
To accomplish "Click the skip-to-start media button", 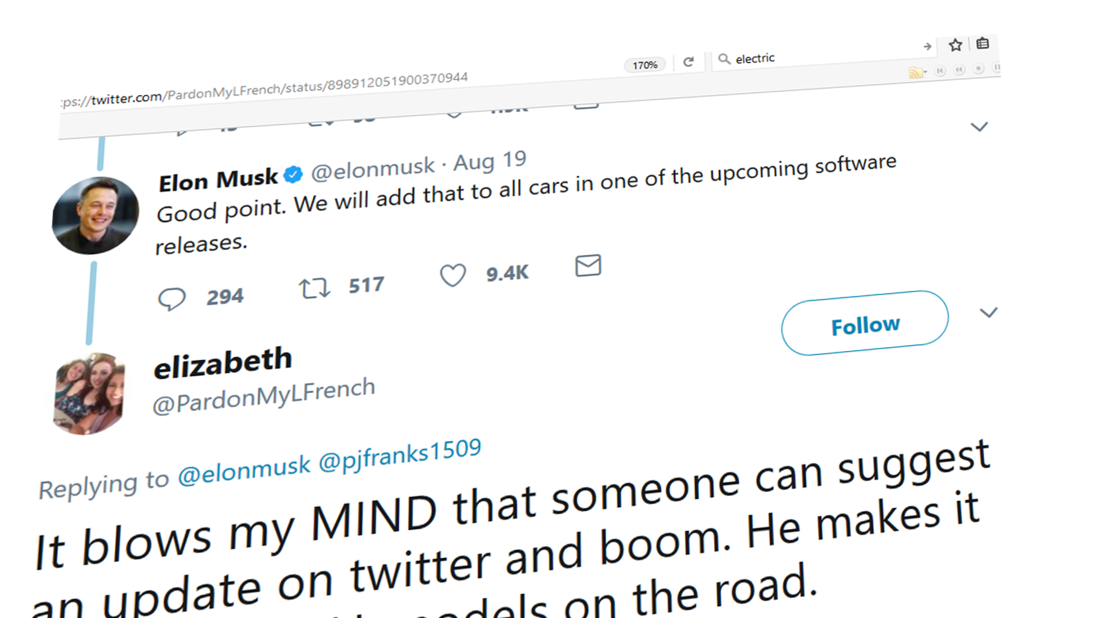I will click(940, 70).
